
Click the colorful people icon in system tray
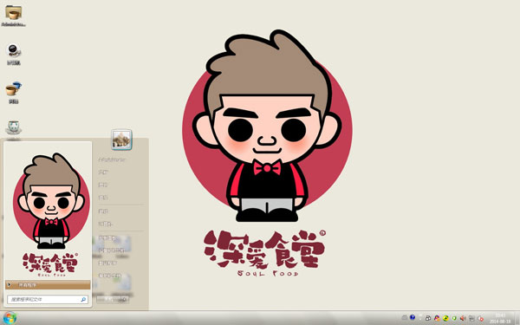(437, 318)
